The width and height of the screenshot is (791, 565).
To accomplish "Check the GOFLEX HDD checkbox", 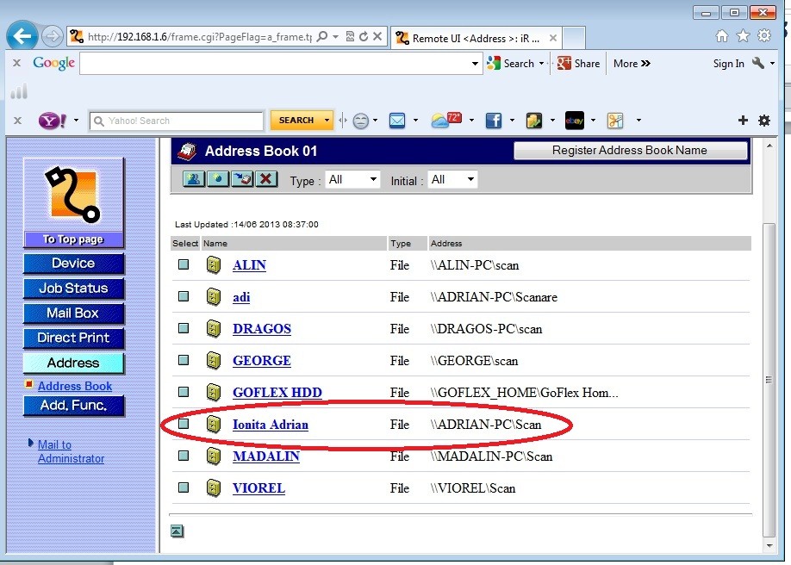I will click(x=184, y=392).
